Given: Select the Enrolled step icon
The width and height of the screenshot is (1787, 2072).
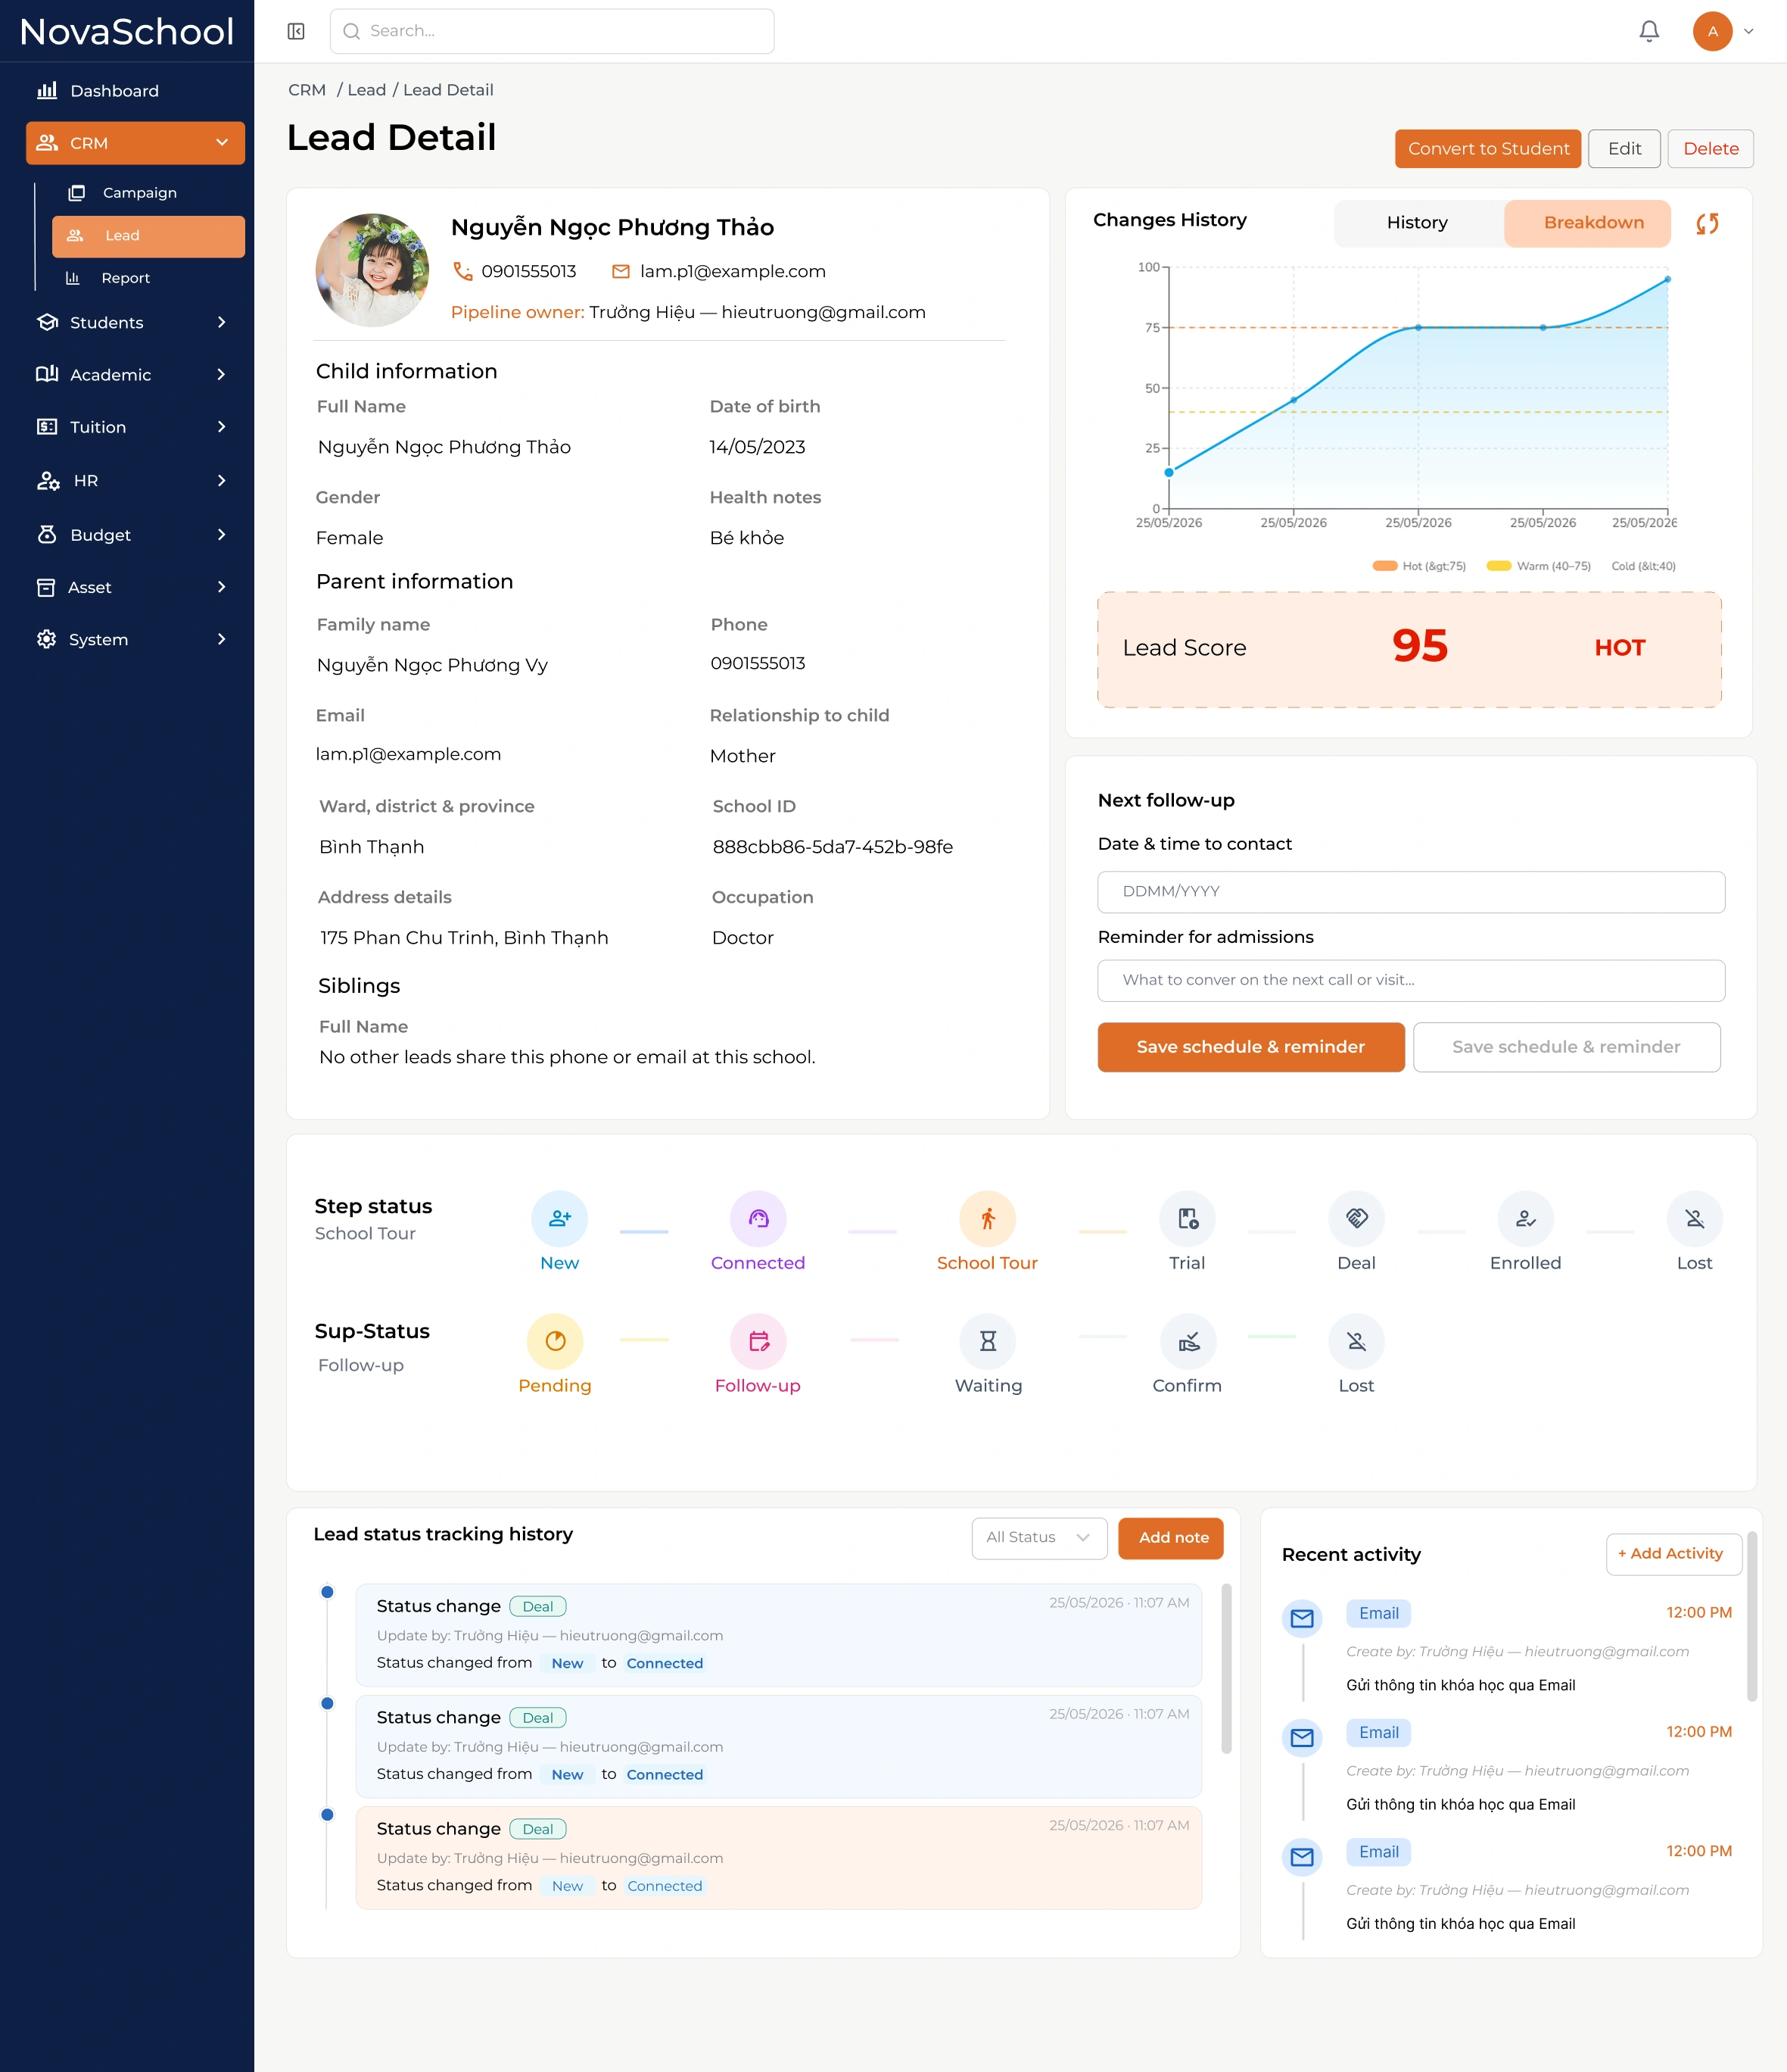Looking at the screenshot, I should click(x=1525, y=1218).
